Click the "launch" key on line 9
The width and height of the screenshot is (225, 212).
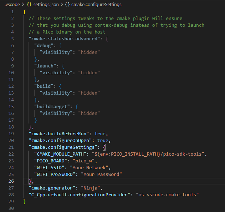(45, 66)
